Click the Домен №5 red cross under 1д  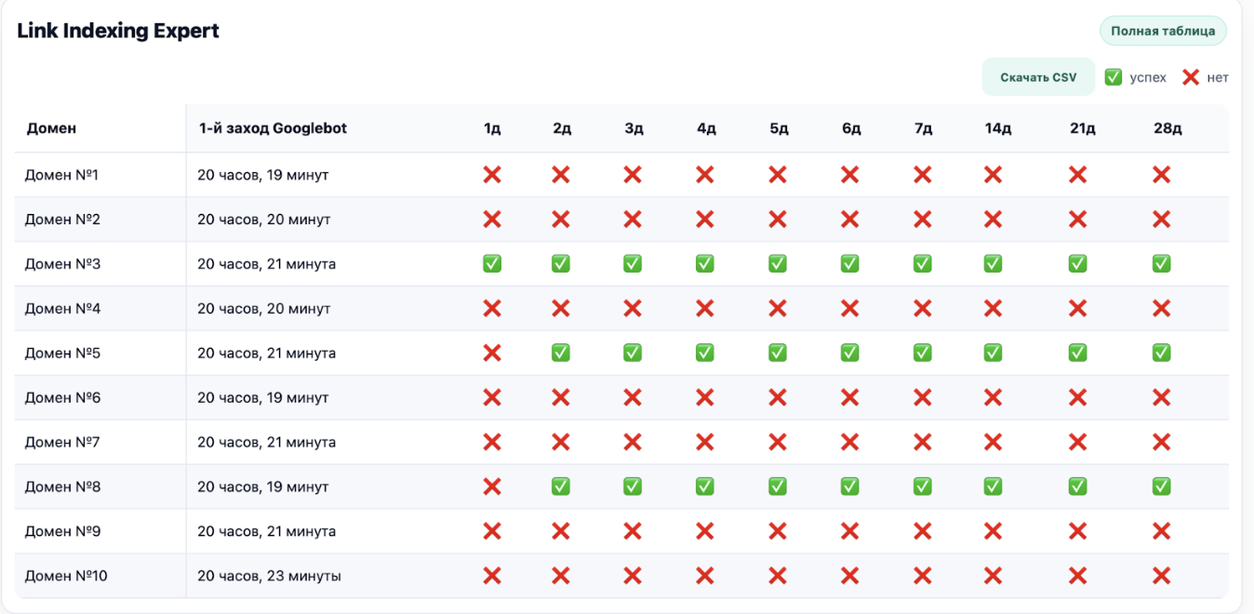[x=492, y=354]
